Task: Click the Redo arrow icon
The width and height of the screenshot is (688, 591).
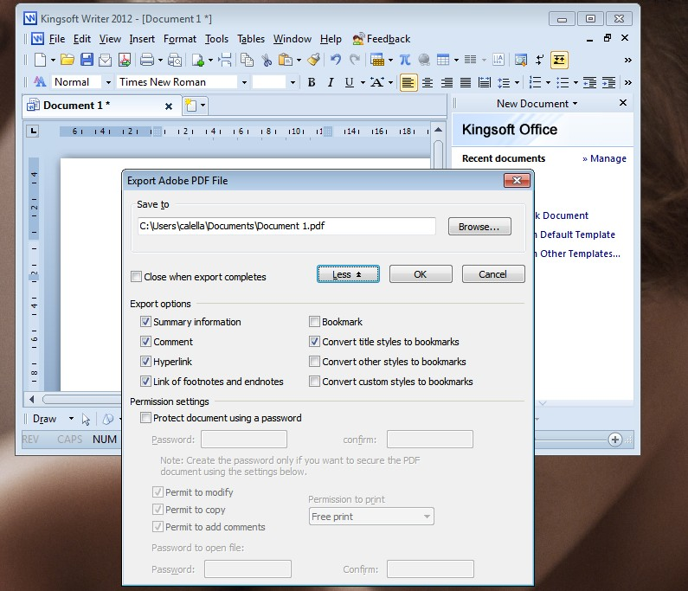Action: point(355,60)
